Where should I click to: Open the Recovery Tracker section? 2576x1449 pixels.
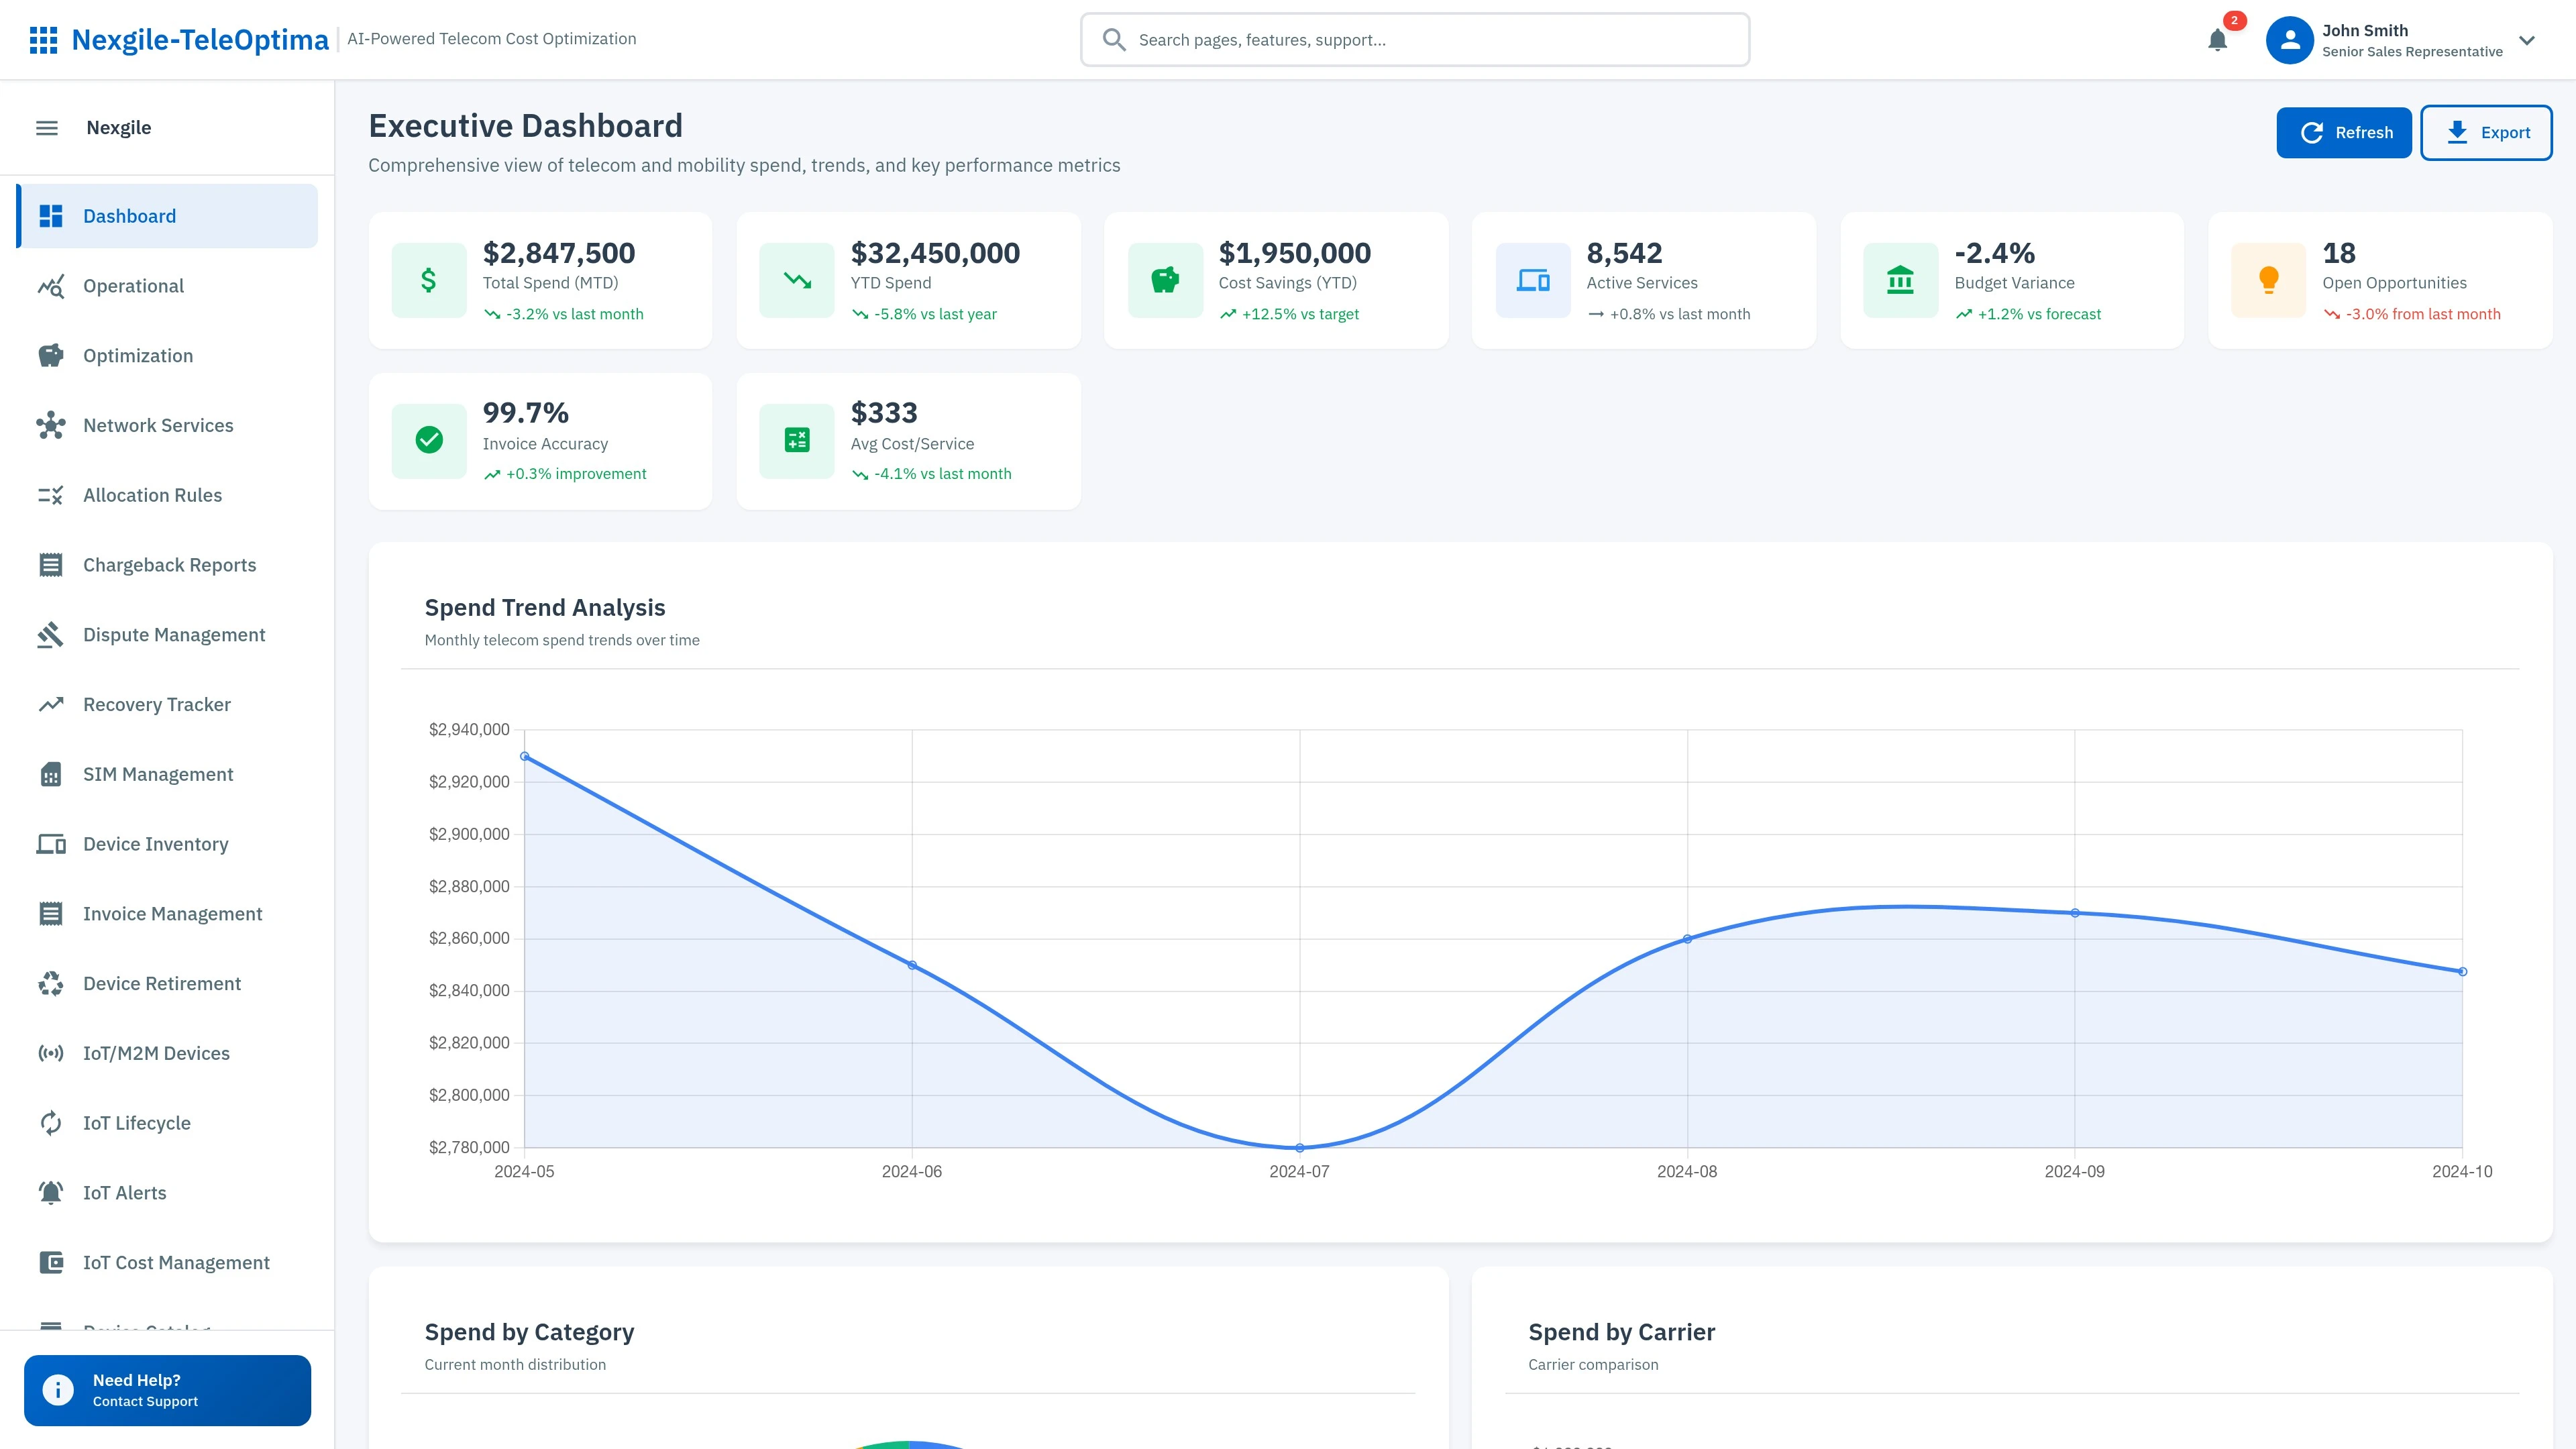[x=157, y=704]
